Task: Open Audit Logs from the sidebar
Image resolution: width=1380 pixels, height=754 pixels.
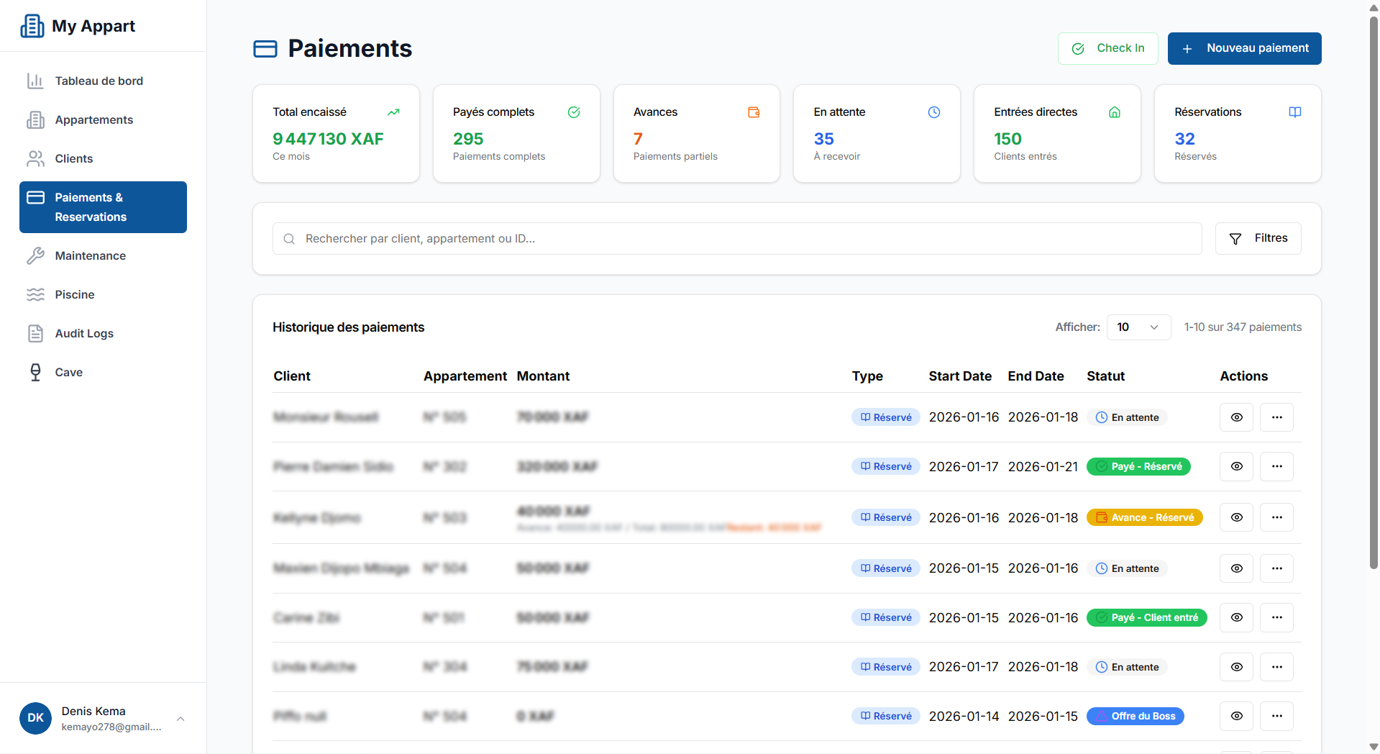Action: point(84,334)
